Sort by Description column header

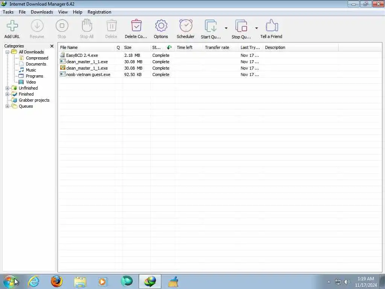point(301,47)
